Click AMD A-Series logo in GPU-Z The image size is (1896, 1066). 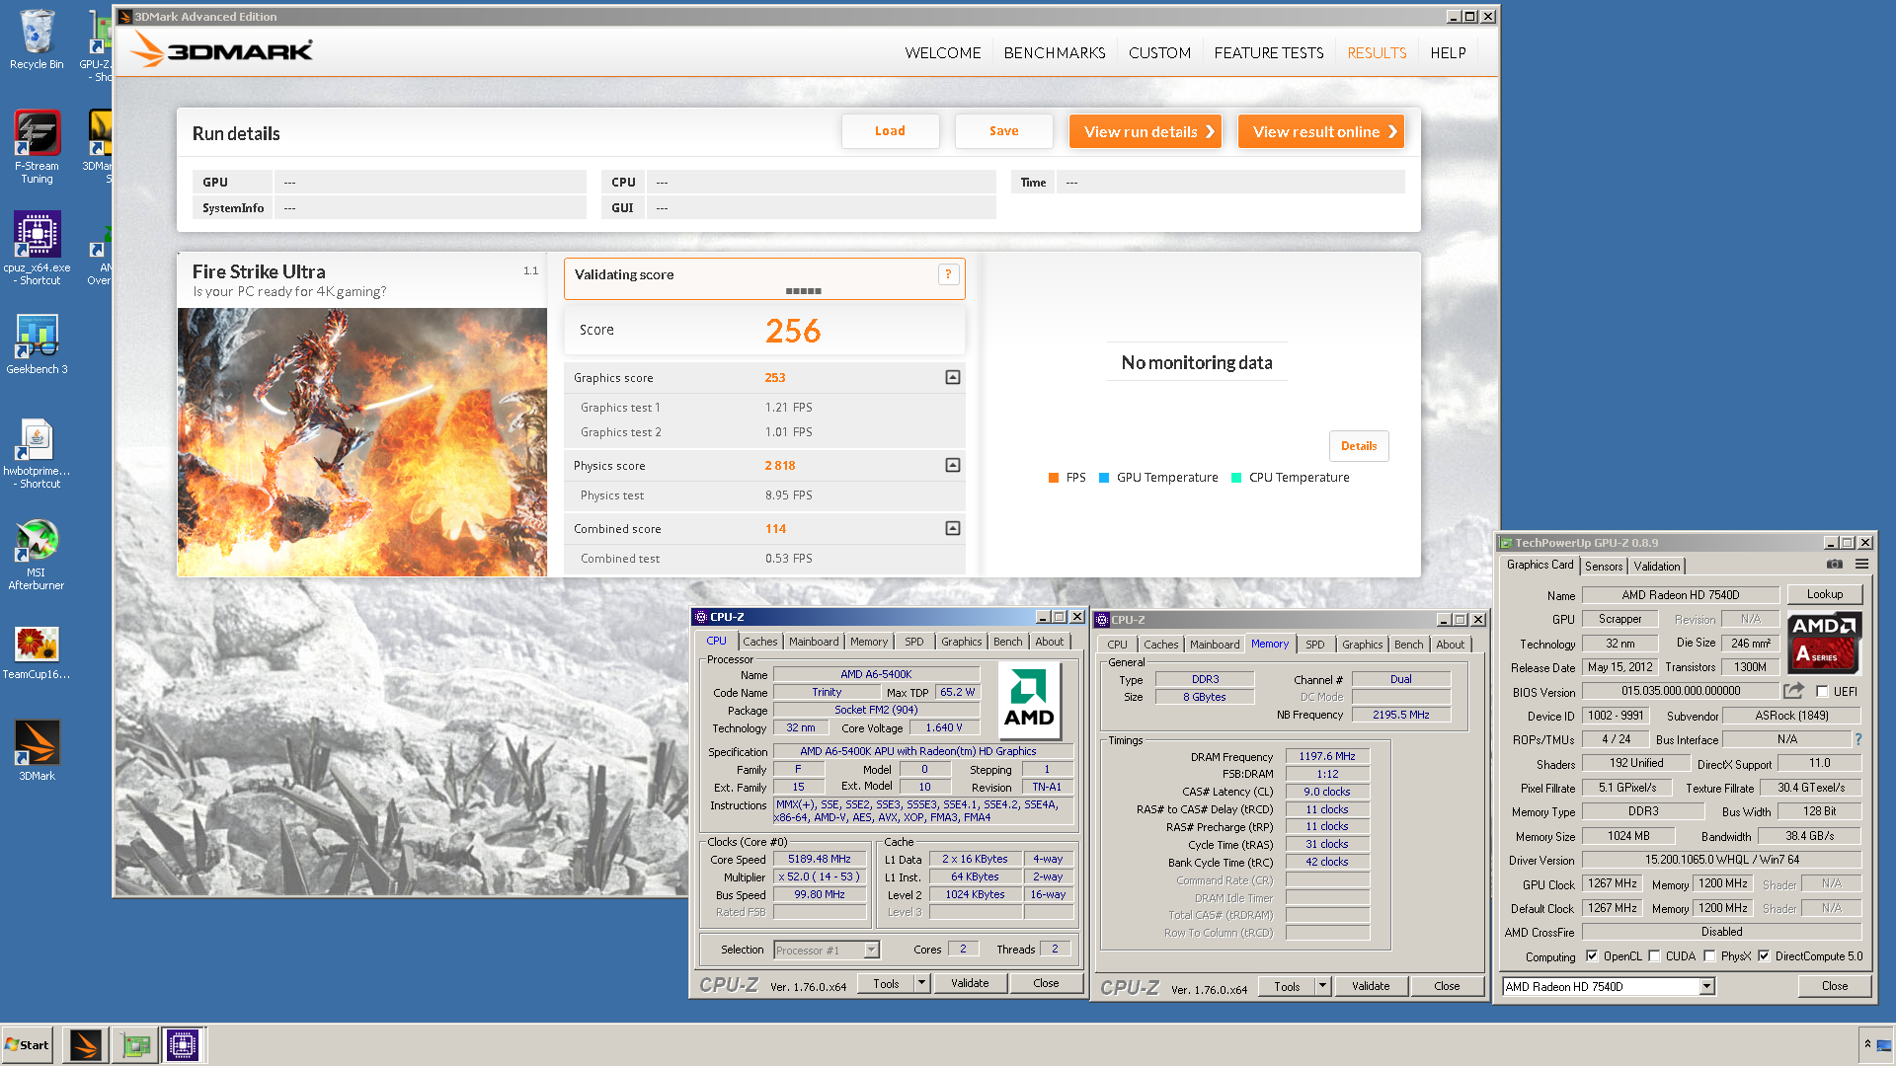1825,642
